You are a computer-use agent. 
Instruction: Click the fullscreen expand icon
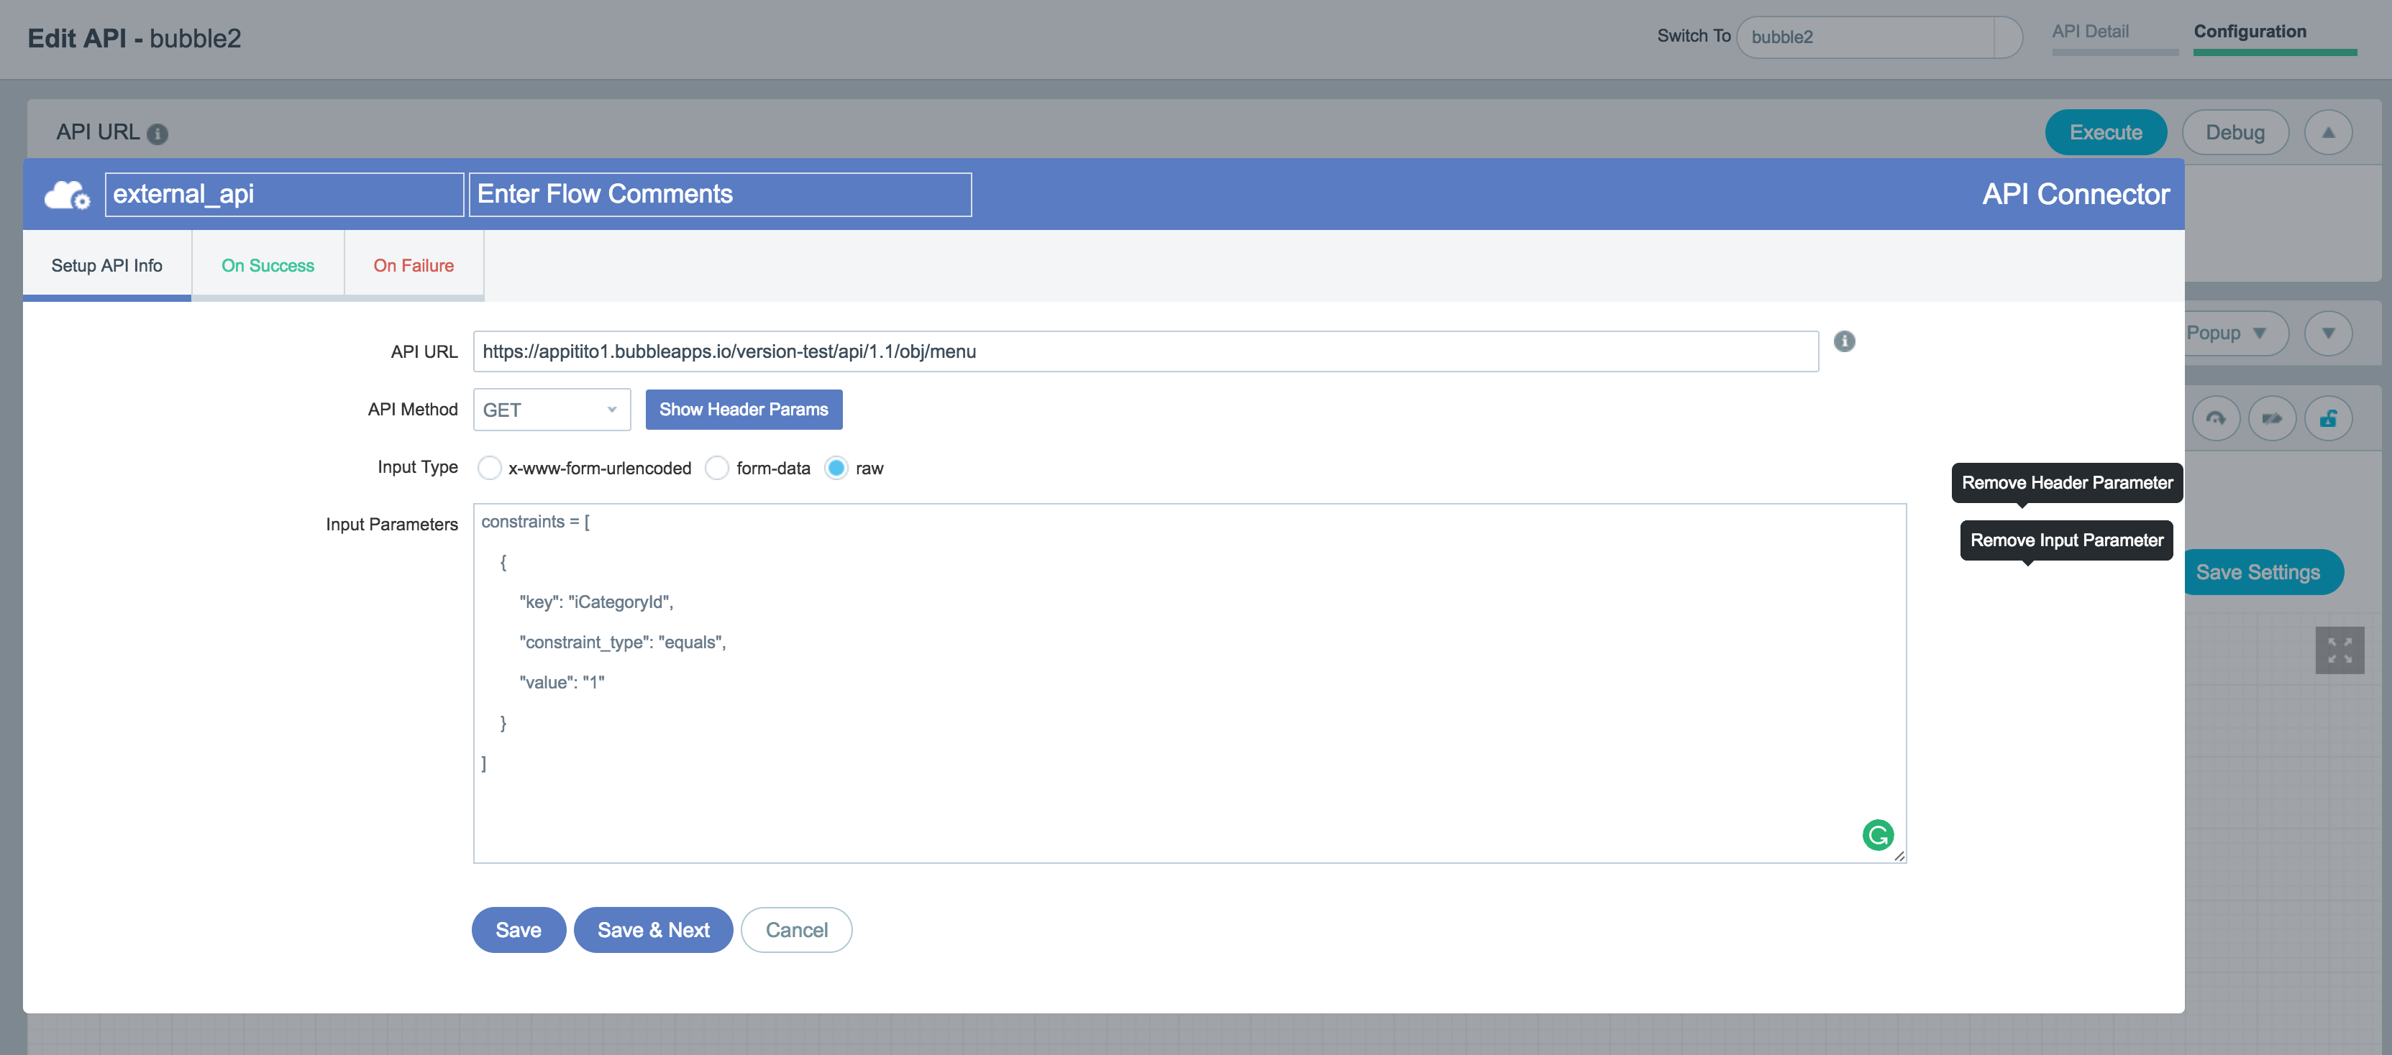(x=2339, y=650)
